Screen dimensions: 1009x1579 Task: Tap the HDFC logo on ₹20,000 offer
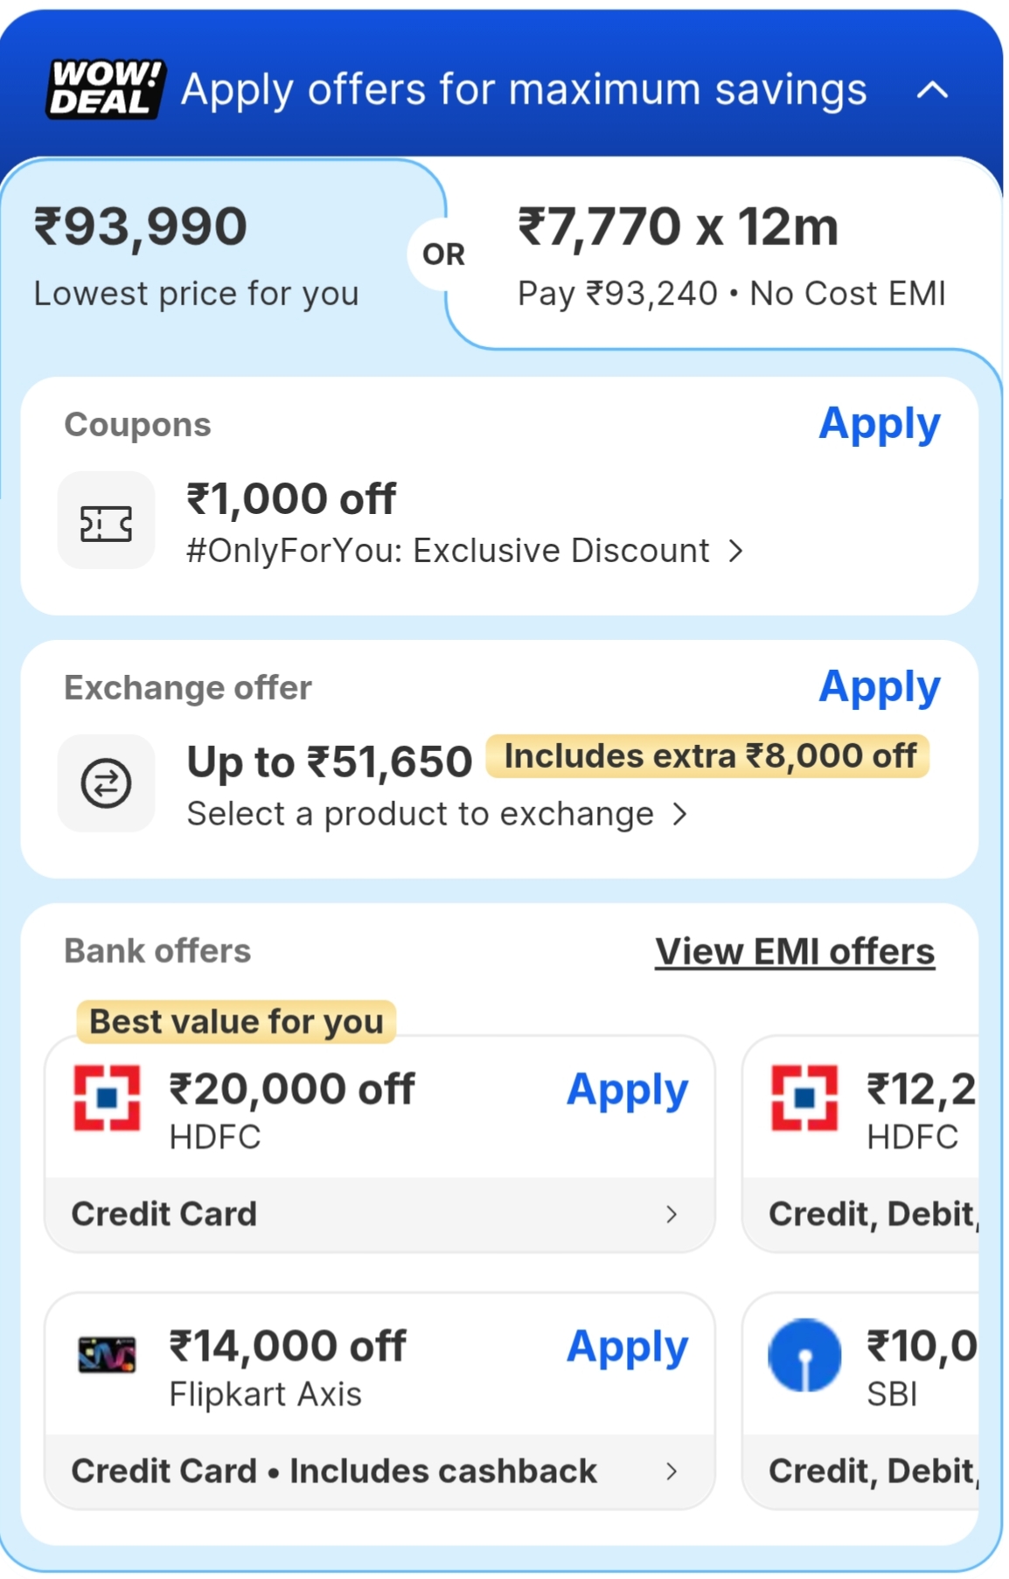pos(107,1097)
